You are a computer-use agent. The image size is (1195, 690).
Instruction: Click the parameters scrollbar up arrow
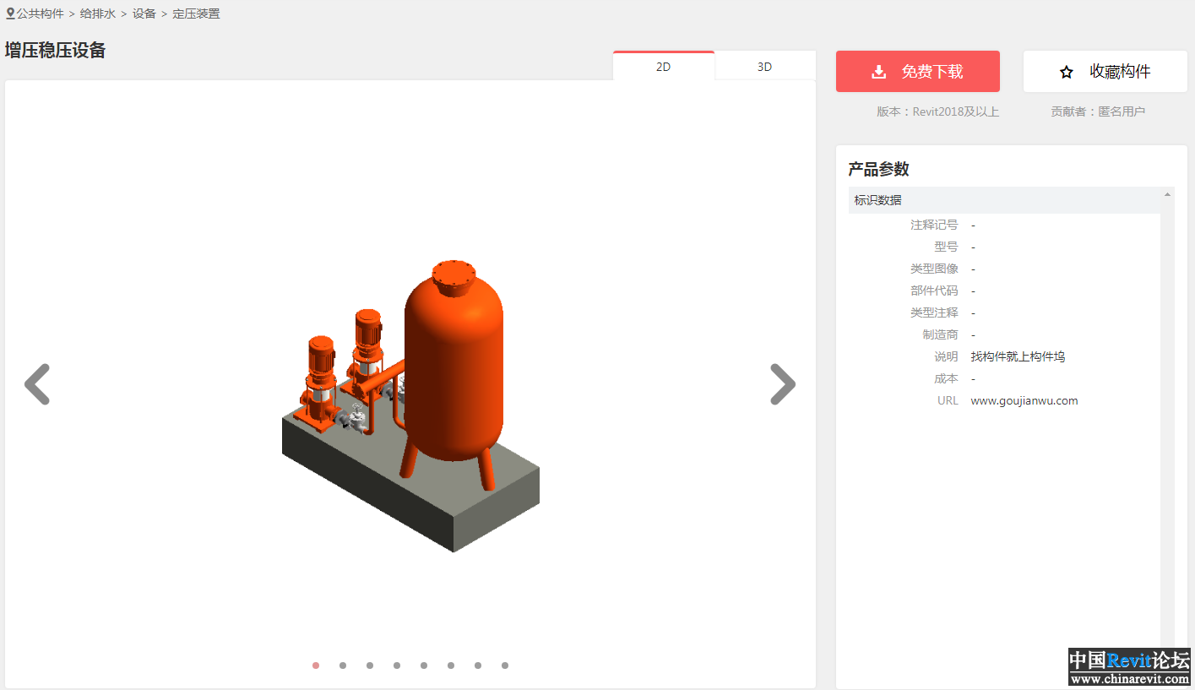point(1168,194)
